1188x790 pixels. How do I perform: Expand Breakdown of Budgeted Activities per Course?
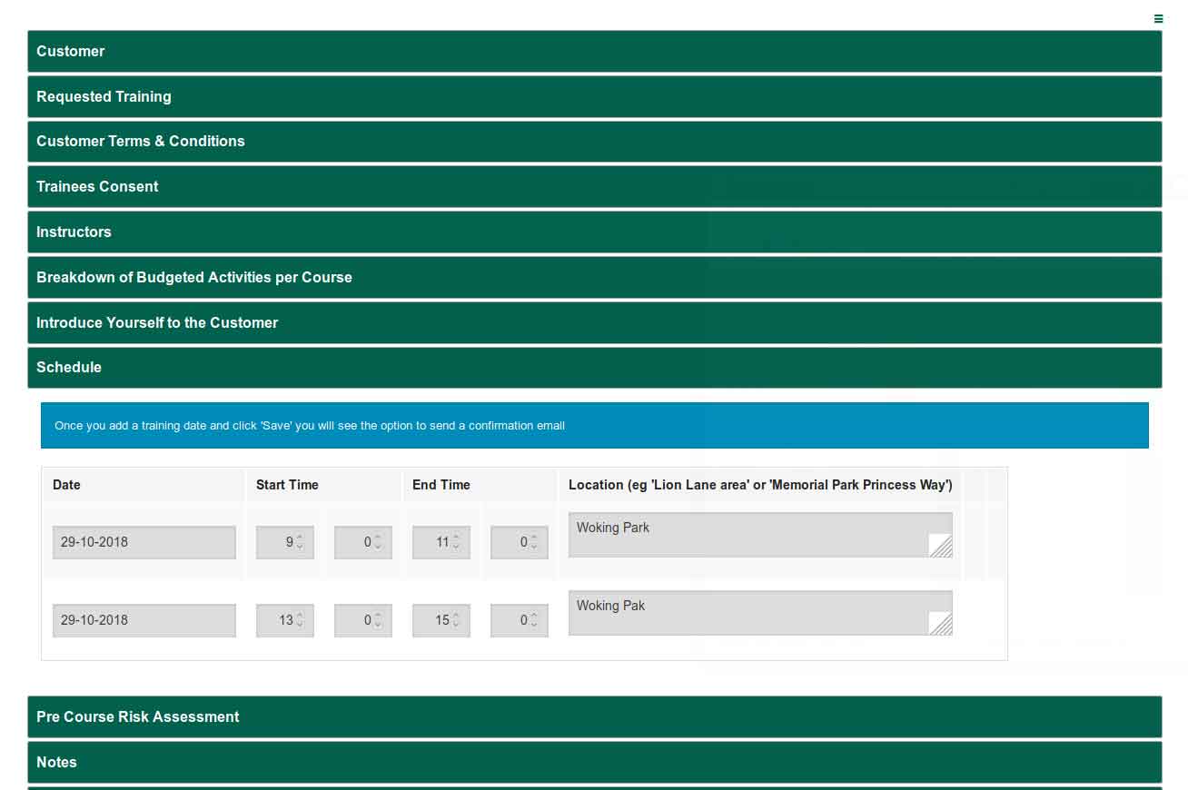(x=595, y=277)
